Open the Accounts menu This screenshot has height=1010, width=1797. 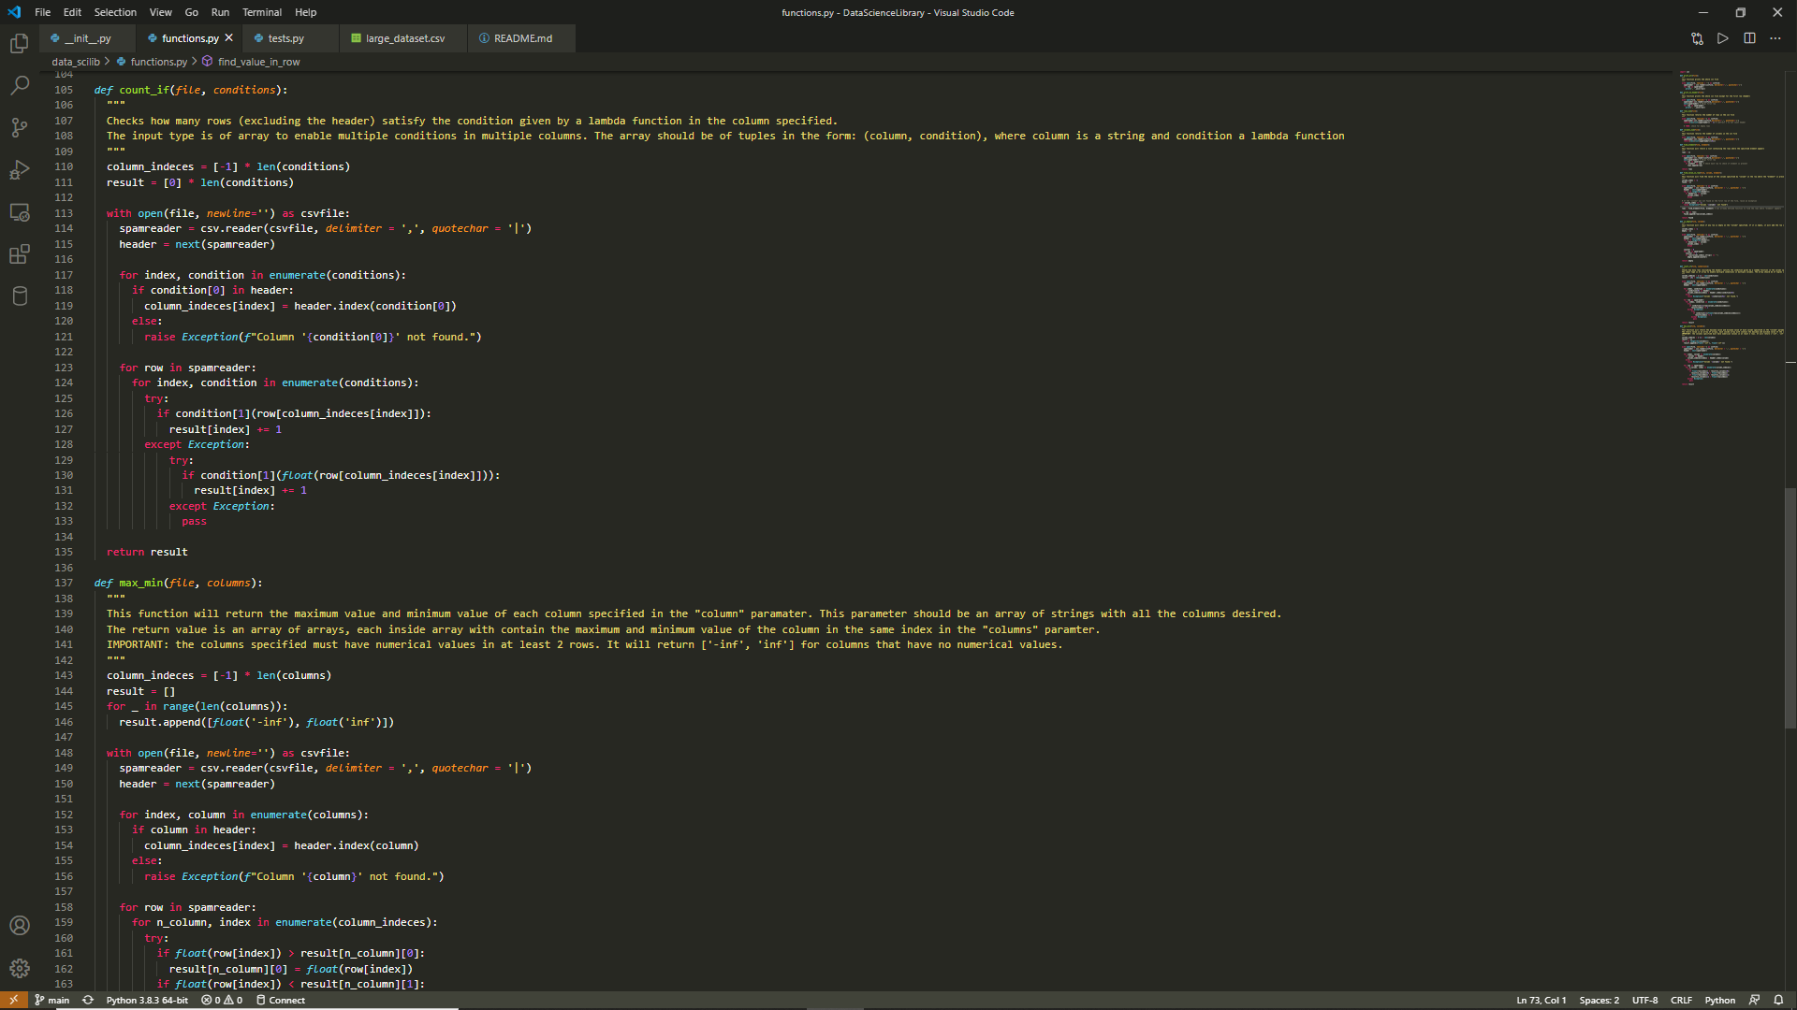[x=19, y=926]
